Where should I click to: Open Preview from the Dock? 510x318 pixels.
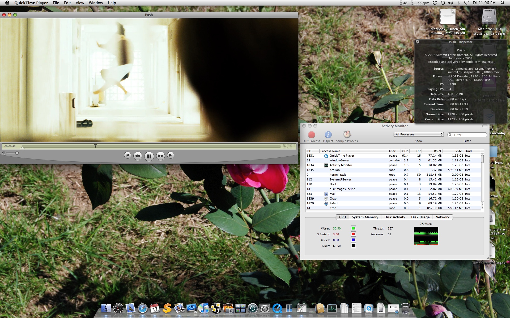179,308
